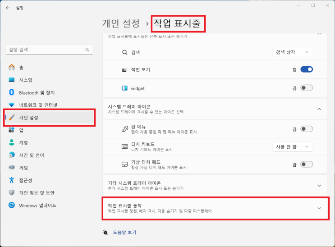335x247 pixels.
Task: Click the 개인 설정 breadcrumb link
Action: click(121, 23)
